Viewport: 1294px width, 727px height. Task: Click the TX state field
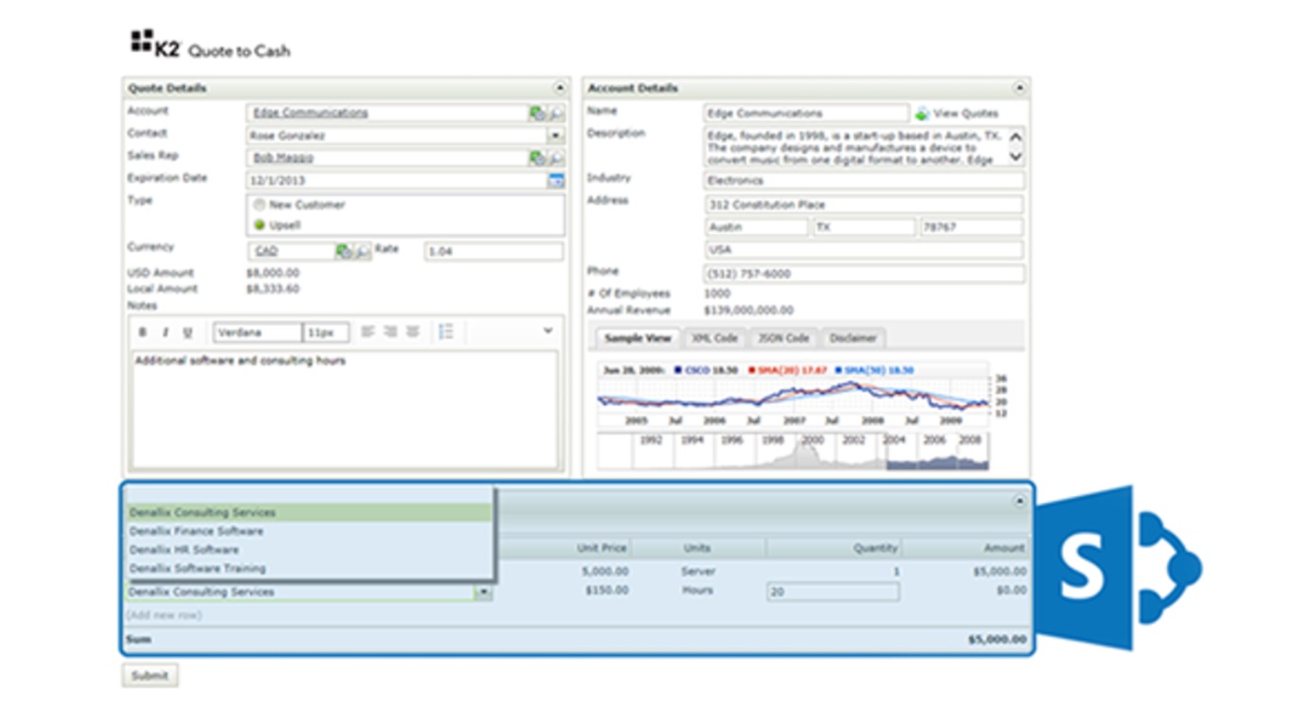pyautogui.click(x=864, y=227)
